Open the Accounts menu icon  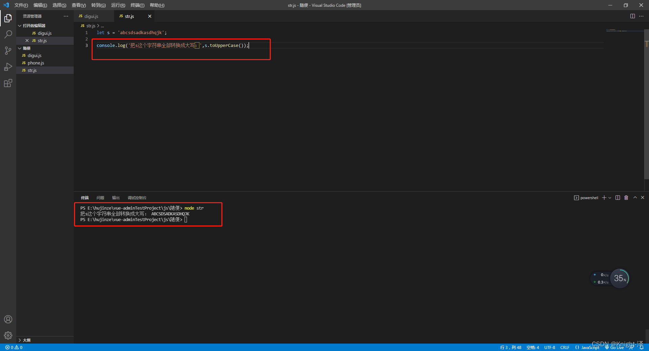pos(8,319)
